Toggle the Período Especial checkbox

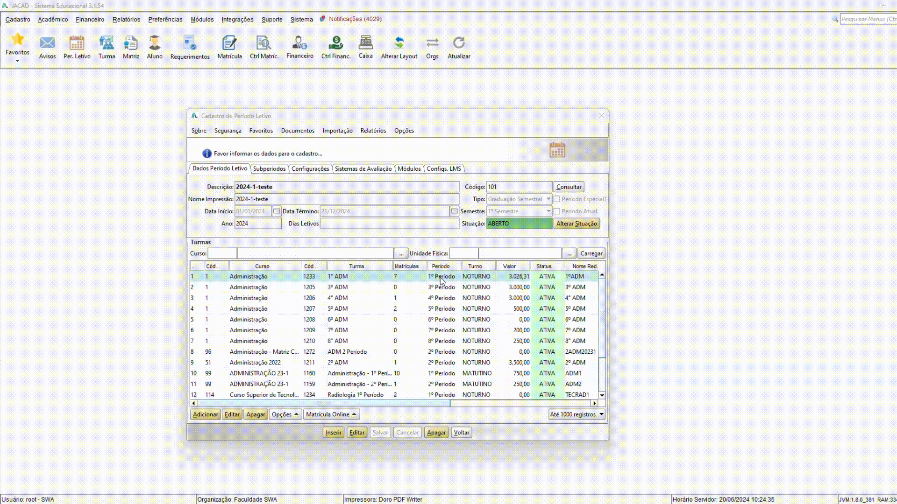(x=557, y=199)
